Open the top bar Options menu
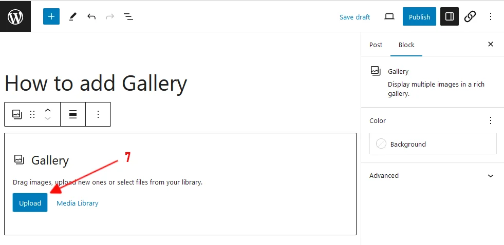Screen dimensions: 504x245 (491, 16)
